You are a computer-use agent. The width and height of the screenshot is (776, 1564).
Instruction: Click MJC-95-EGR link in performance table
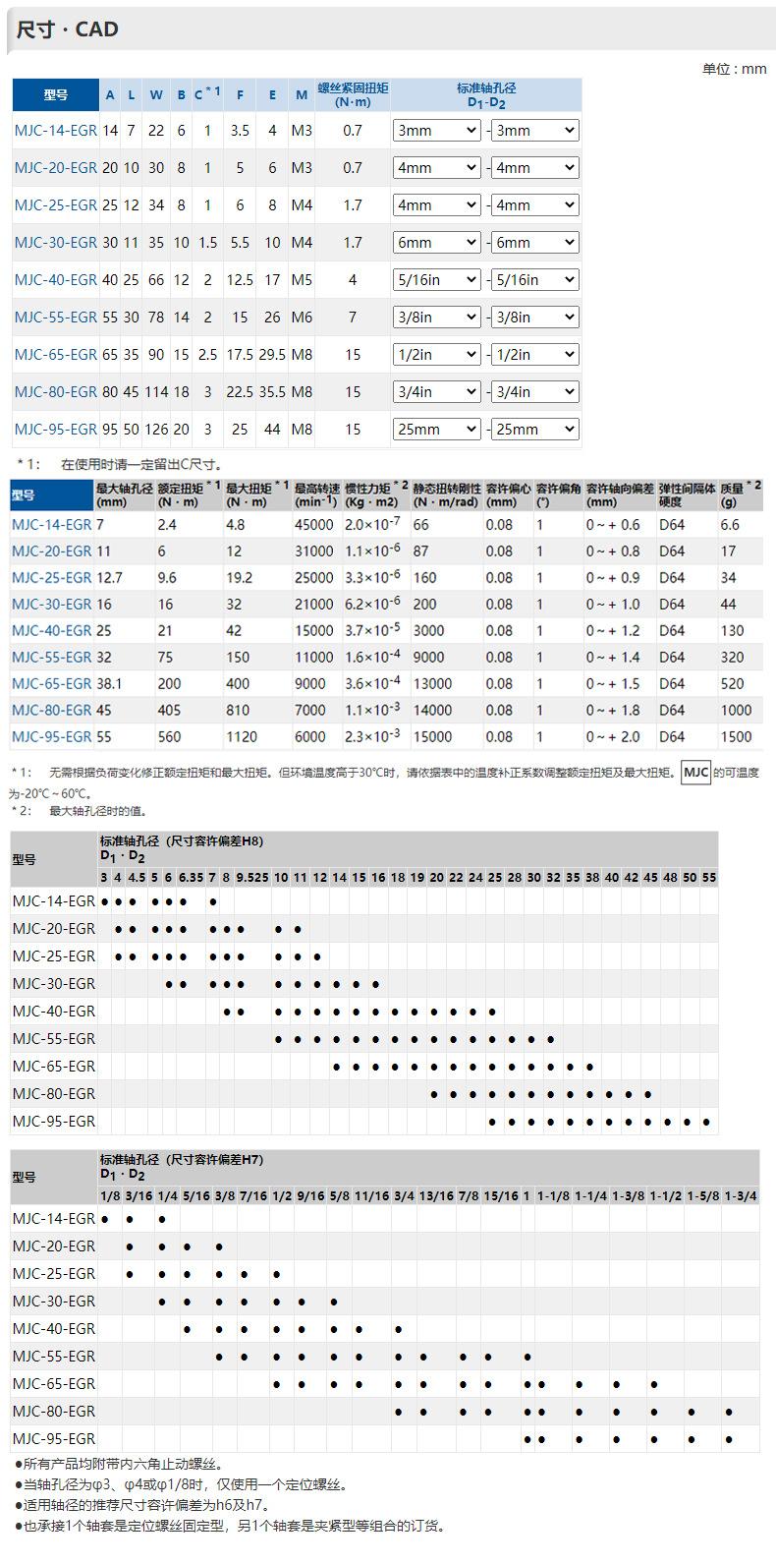tap(52, 736)
